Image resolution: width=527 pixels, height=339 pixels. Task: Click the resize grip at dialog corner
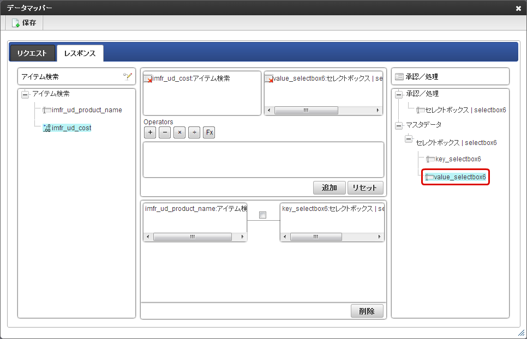[x=522, y=333]
